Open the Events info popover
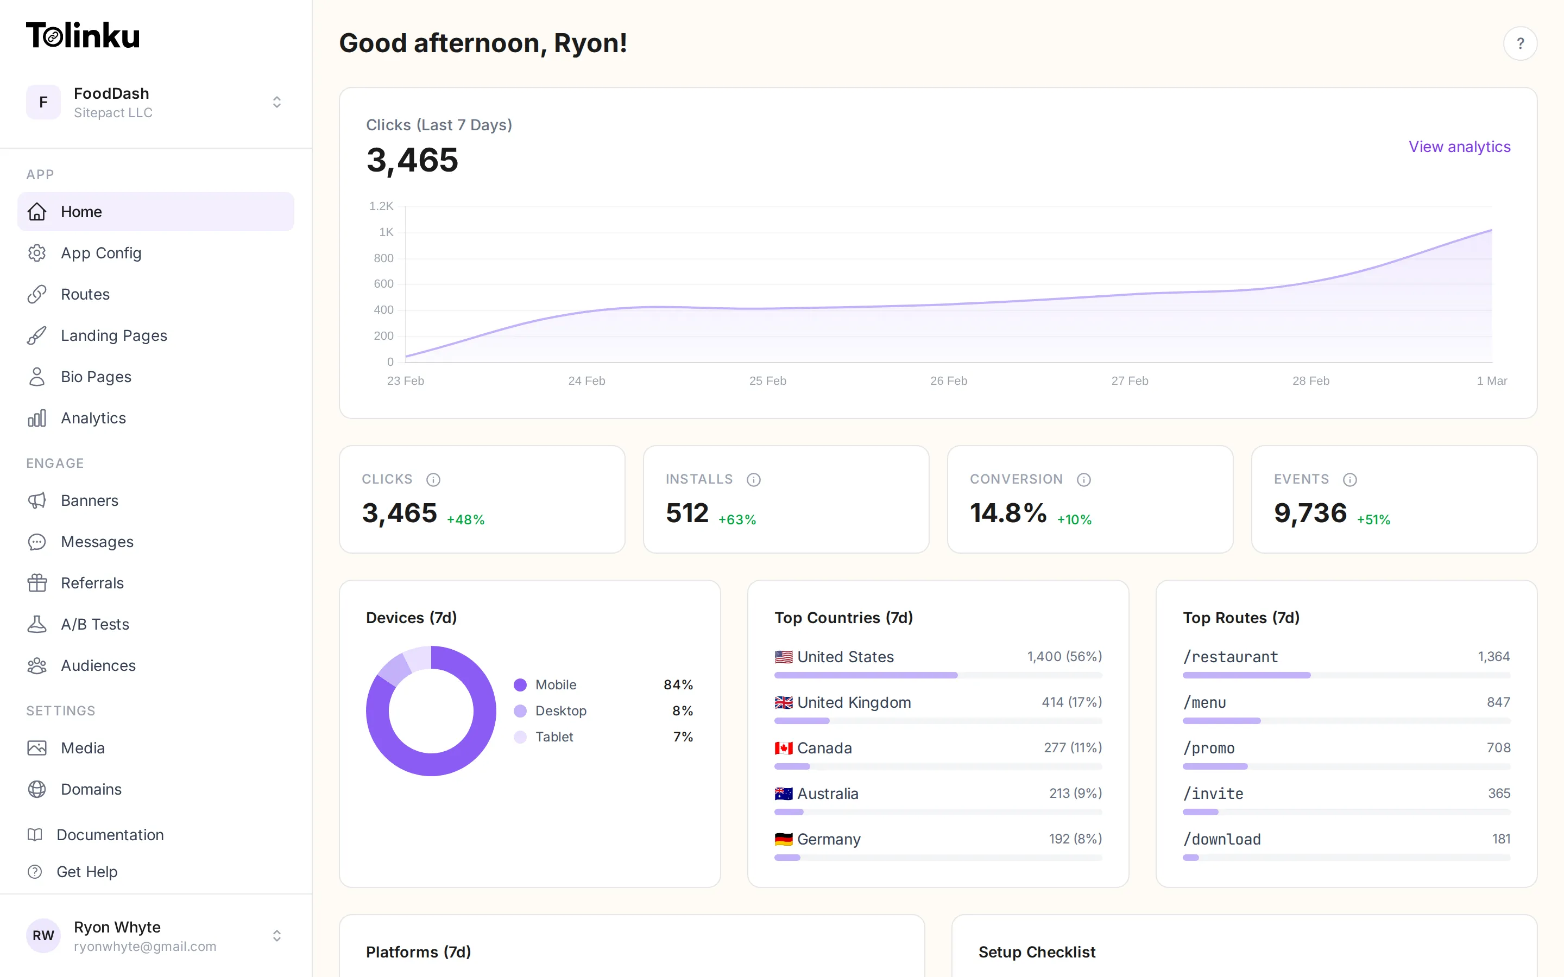This screenshot has width=1564, height=977. (x=1351, y=479)
